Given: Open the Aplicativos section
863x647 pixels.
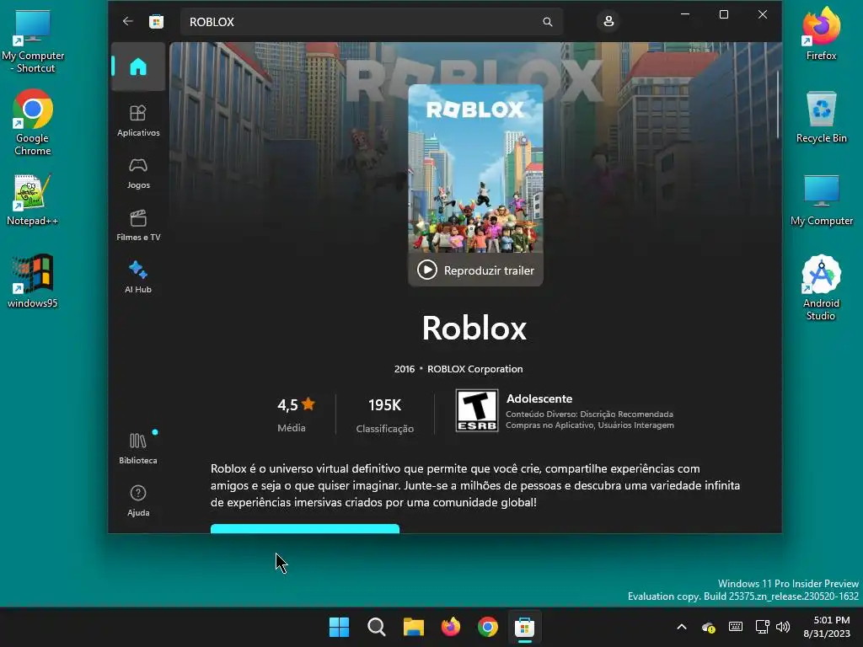Looking at the screenshot, I should (138, 120).
